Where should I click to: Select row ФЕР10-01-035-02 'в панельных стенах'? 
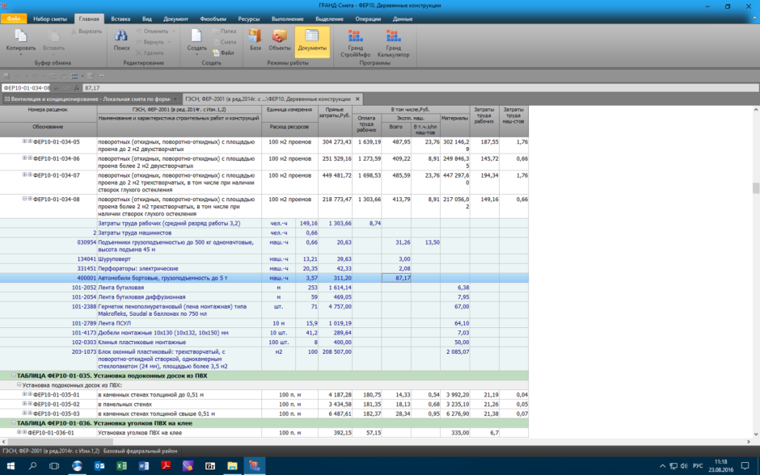[264, 404]
